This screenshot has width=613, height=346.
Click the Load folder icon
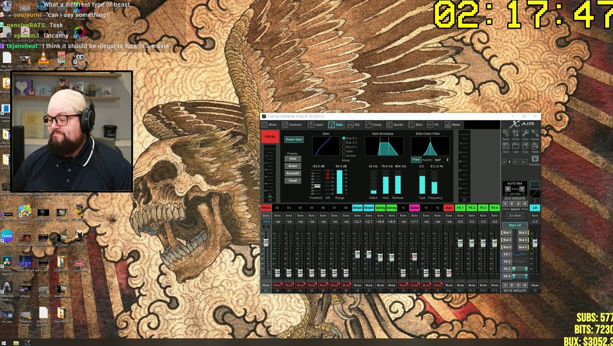pyautogui.click(x=515, y=148)
